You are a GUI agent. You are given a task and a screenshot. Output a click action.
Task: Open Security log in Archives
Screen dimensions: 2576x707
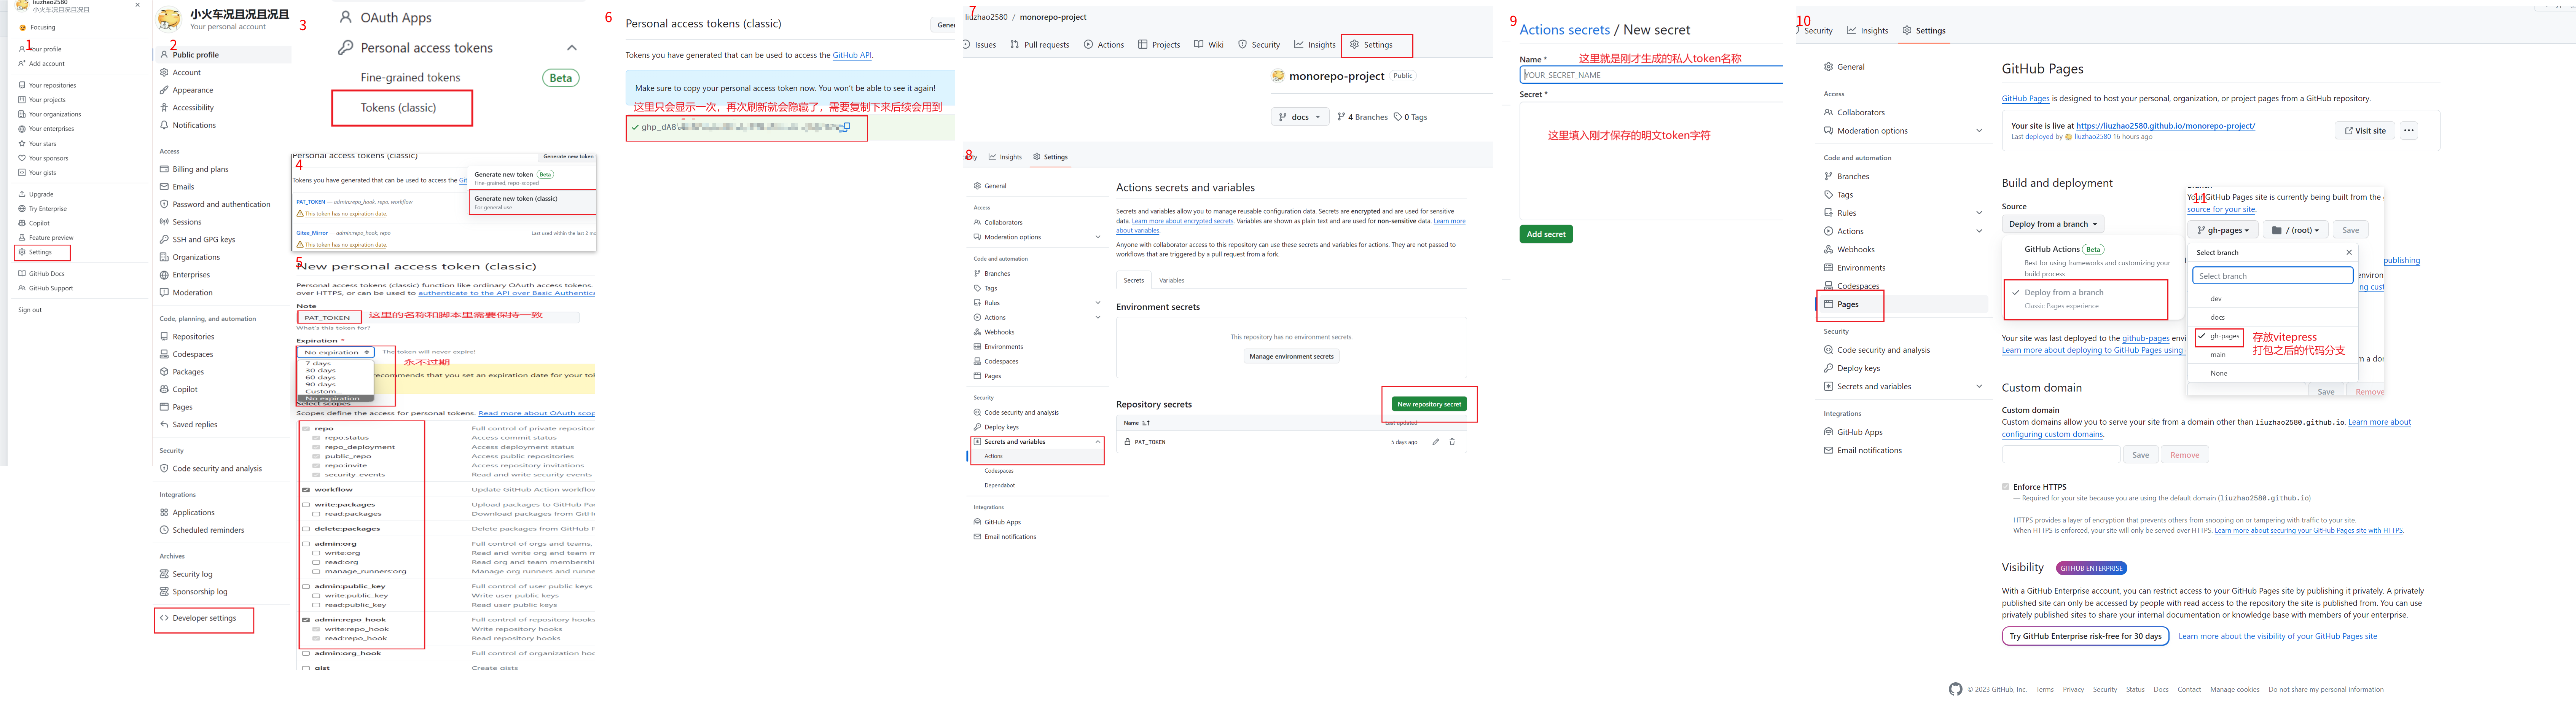[x=186, y=574]
